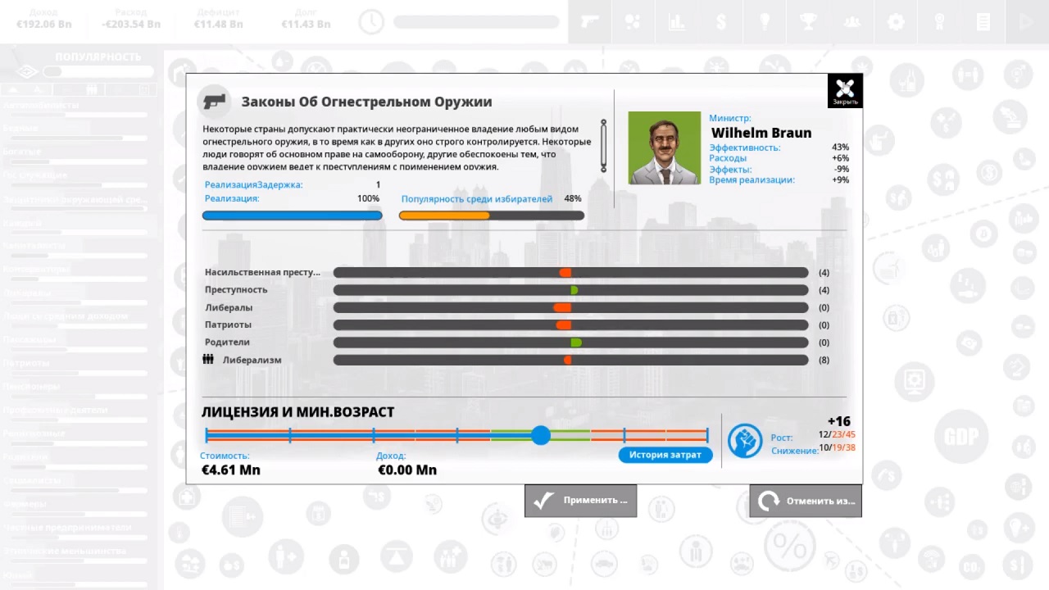Click minister Wilhelm Braun's portrait
The height and width of the screenshot is (590, 1049).
coord(664,148)
